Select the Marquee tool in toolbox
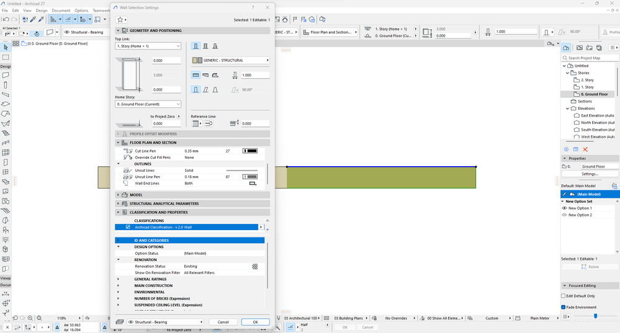 point(6,57)
